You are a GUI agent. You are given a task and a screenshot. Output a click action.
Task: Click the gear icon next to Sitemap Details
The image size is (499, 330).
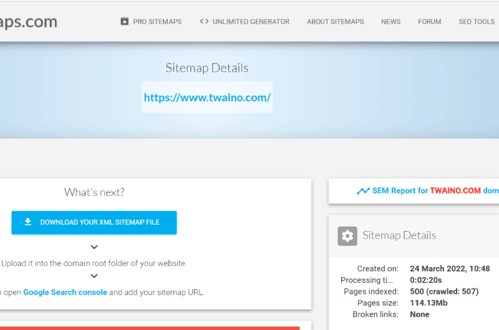(x=347, y=236)
